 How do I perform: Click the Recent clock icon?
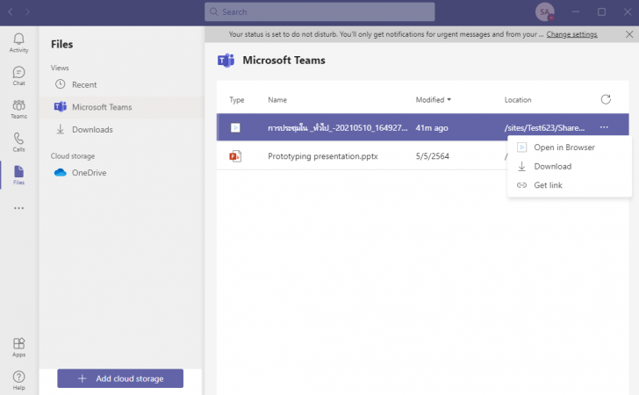[x=60, y=84]
